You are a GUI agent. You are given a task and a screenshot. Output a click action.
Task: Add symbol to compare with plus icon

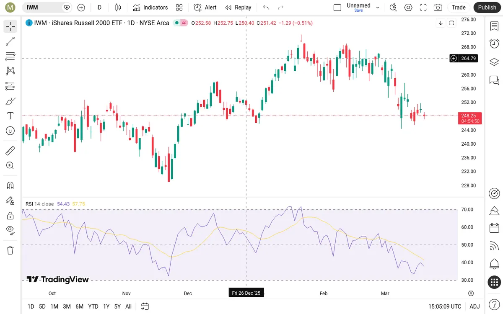tap(81, 8)
